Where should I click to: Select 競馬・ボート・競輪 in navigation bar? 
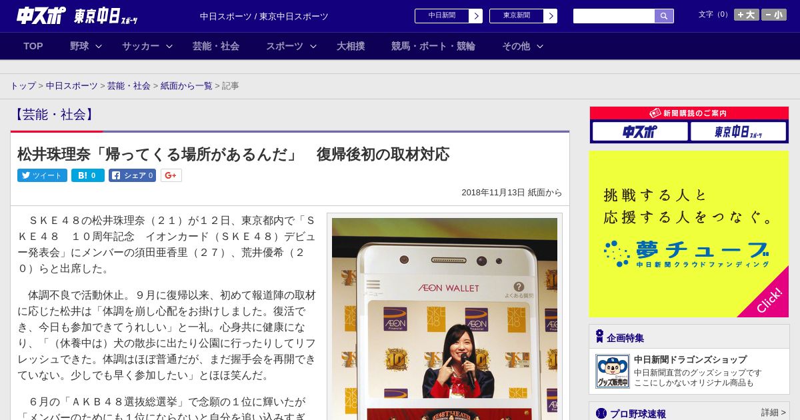click(433, 46)
